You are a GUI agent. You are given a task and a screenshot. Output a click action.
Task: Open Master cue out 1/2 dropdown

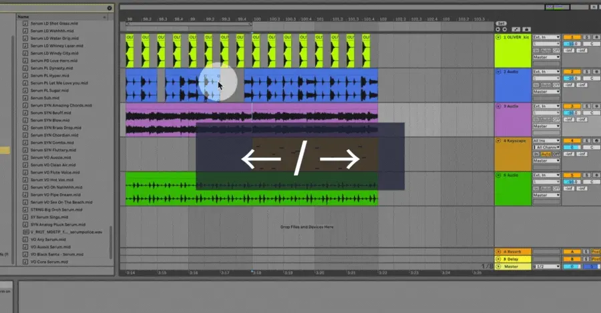546,266
